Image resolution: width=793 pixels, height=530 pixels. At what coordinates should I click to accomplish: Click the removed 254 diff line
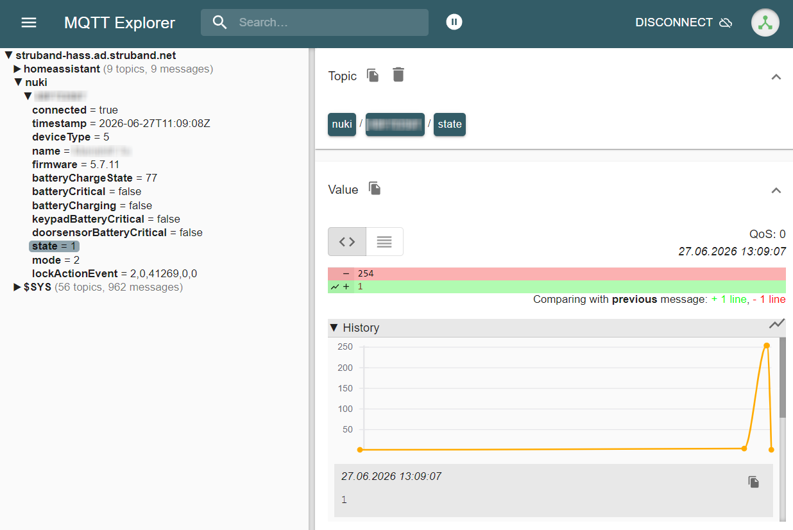(557, 273)
